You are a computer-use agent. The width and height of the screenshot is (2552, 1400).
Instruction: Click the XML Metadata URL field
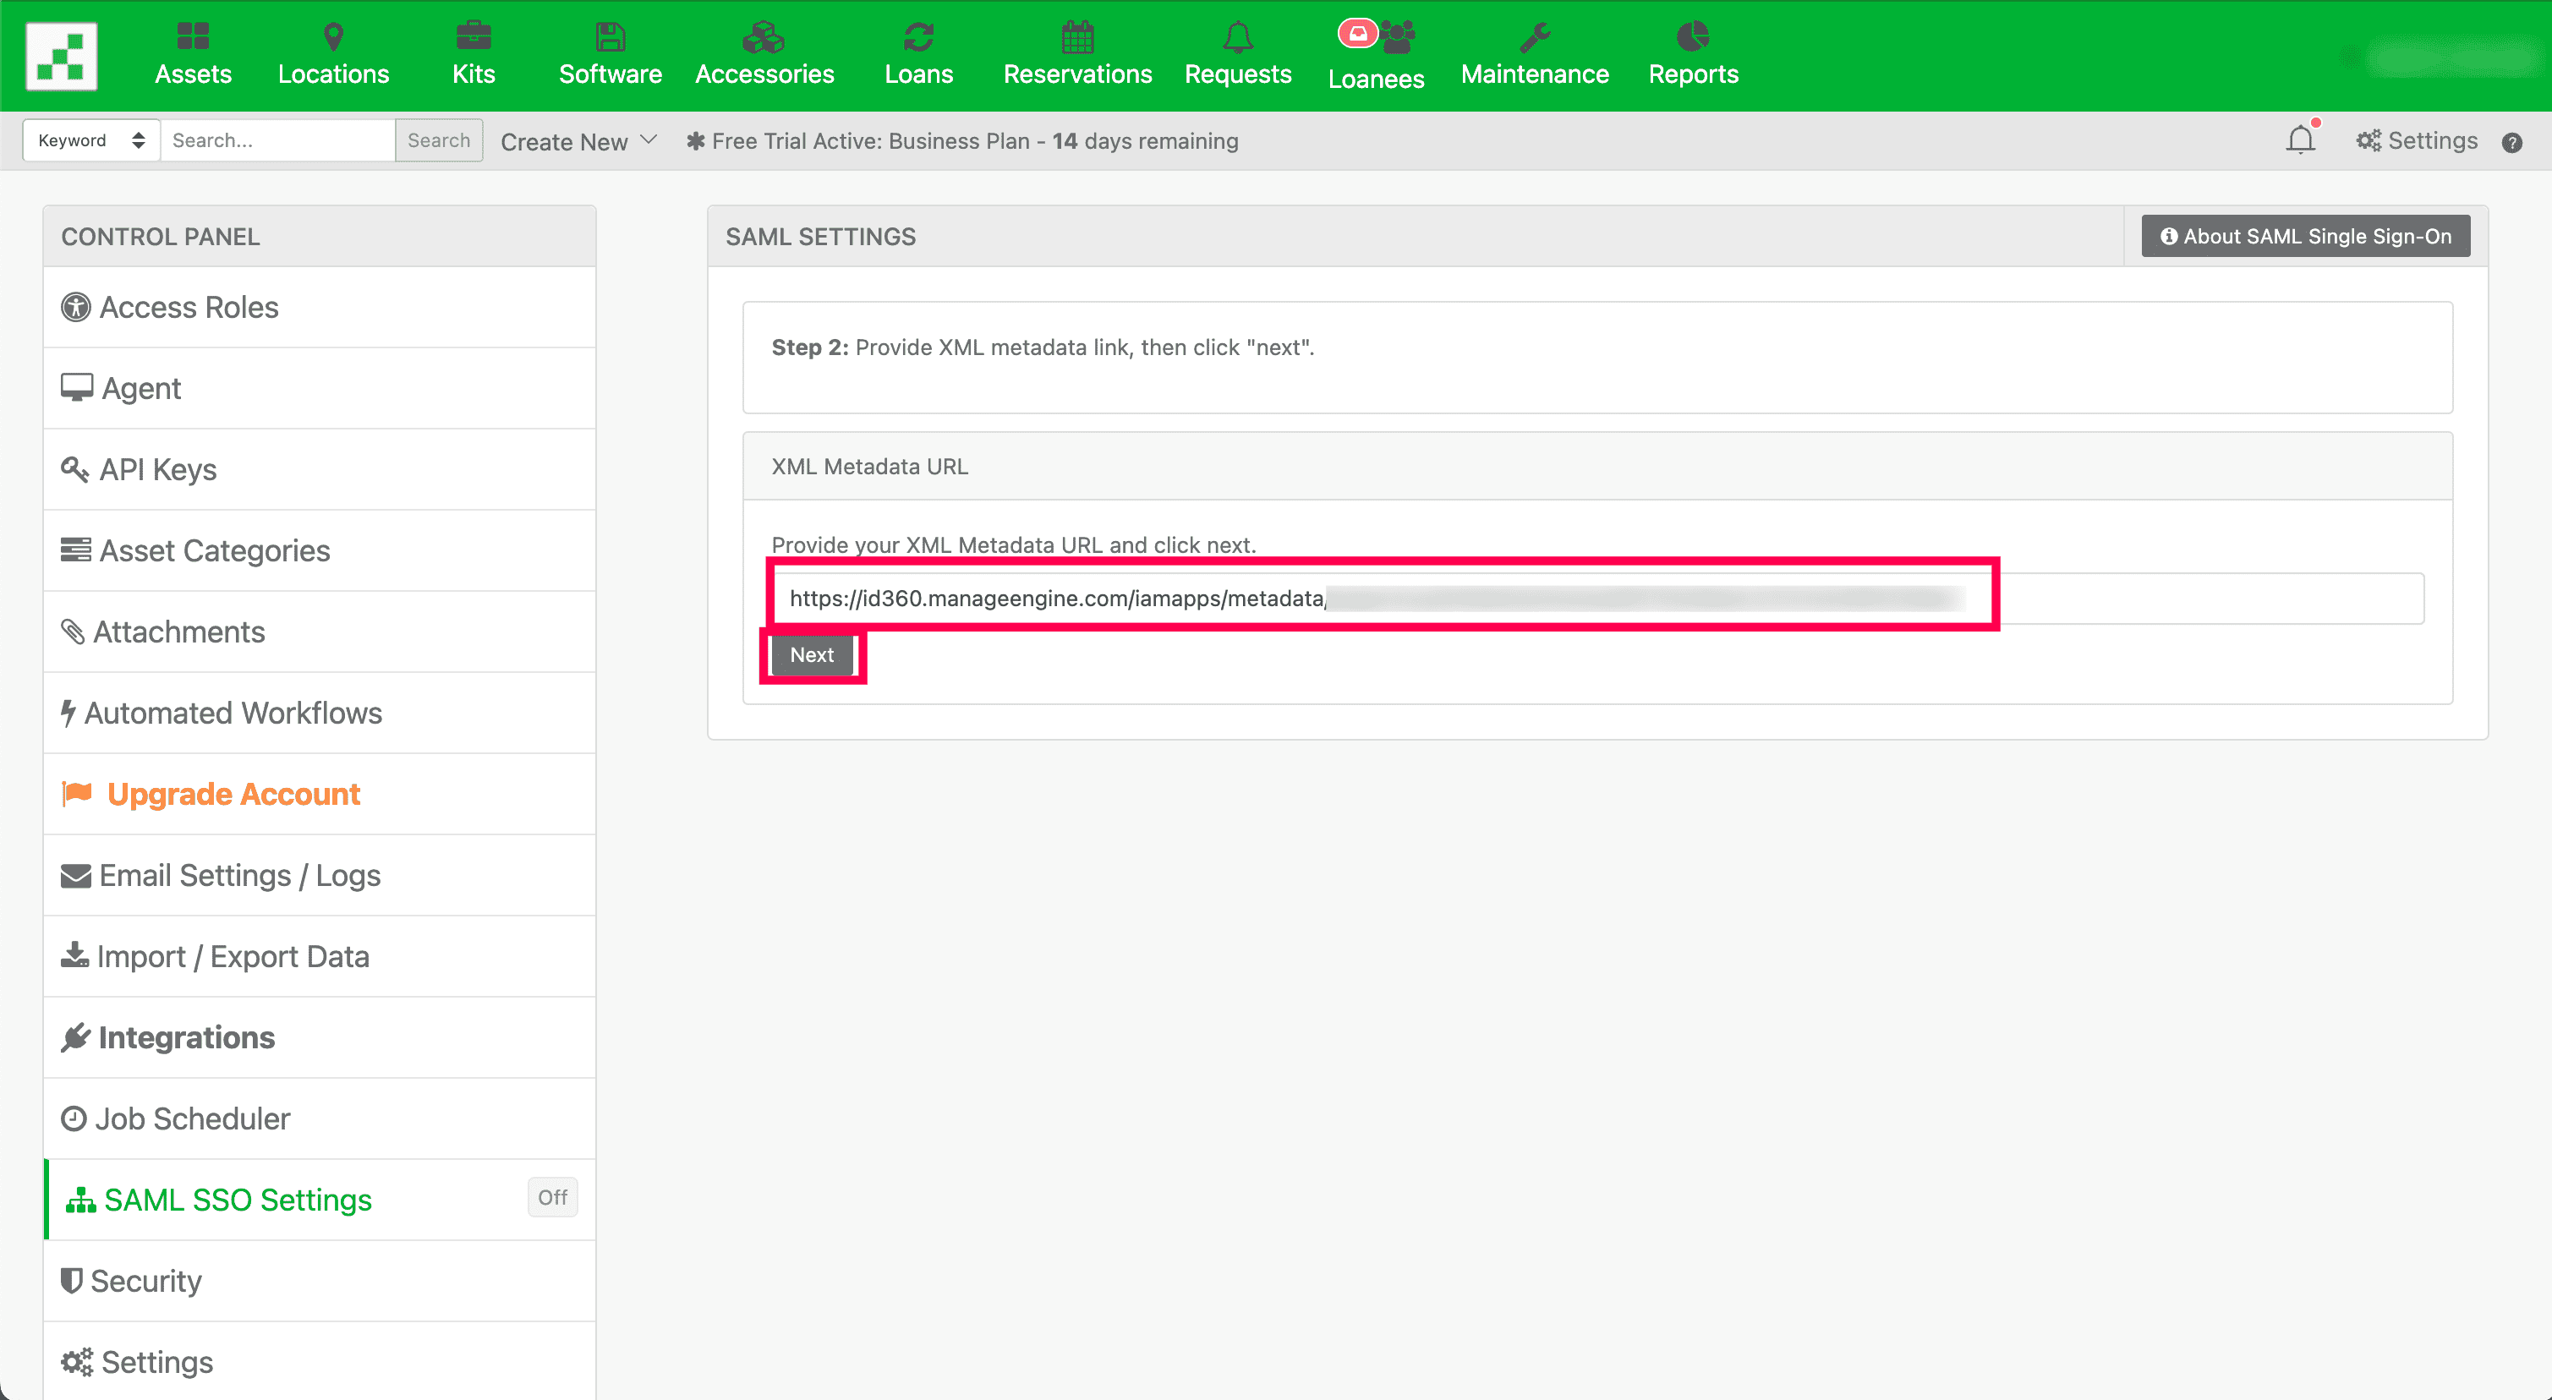1595,599
